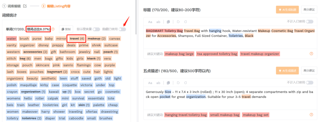Click 高分建议 button in 标题 section

309,9
